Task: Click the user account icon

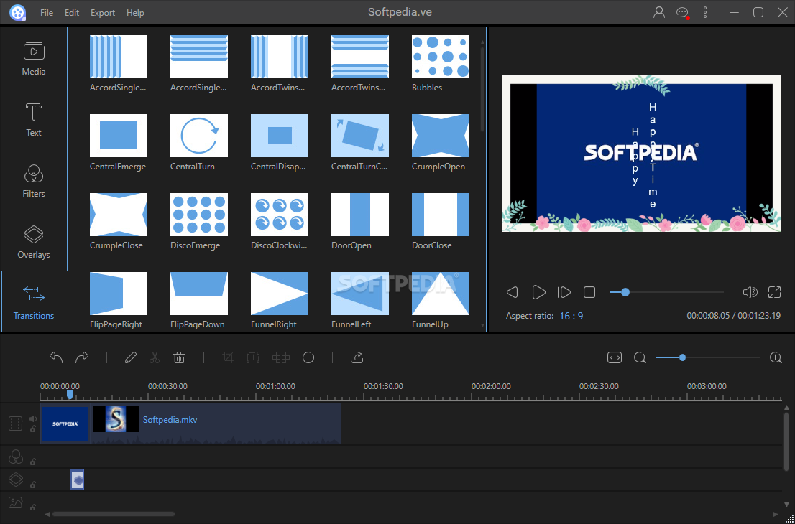Action: click(658, 13)
